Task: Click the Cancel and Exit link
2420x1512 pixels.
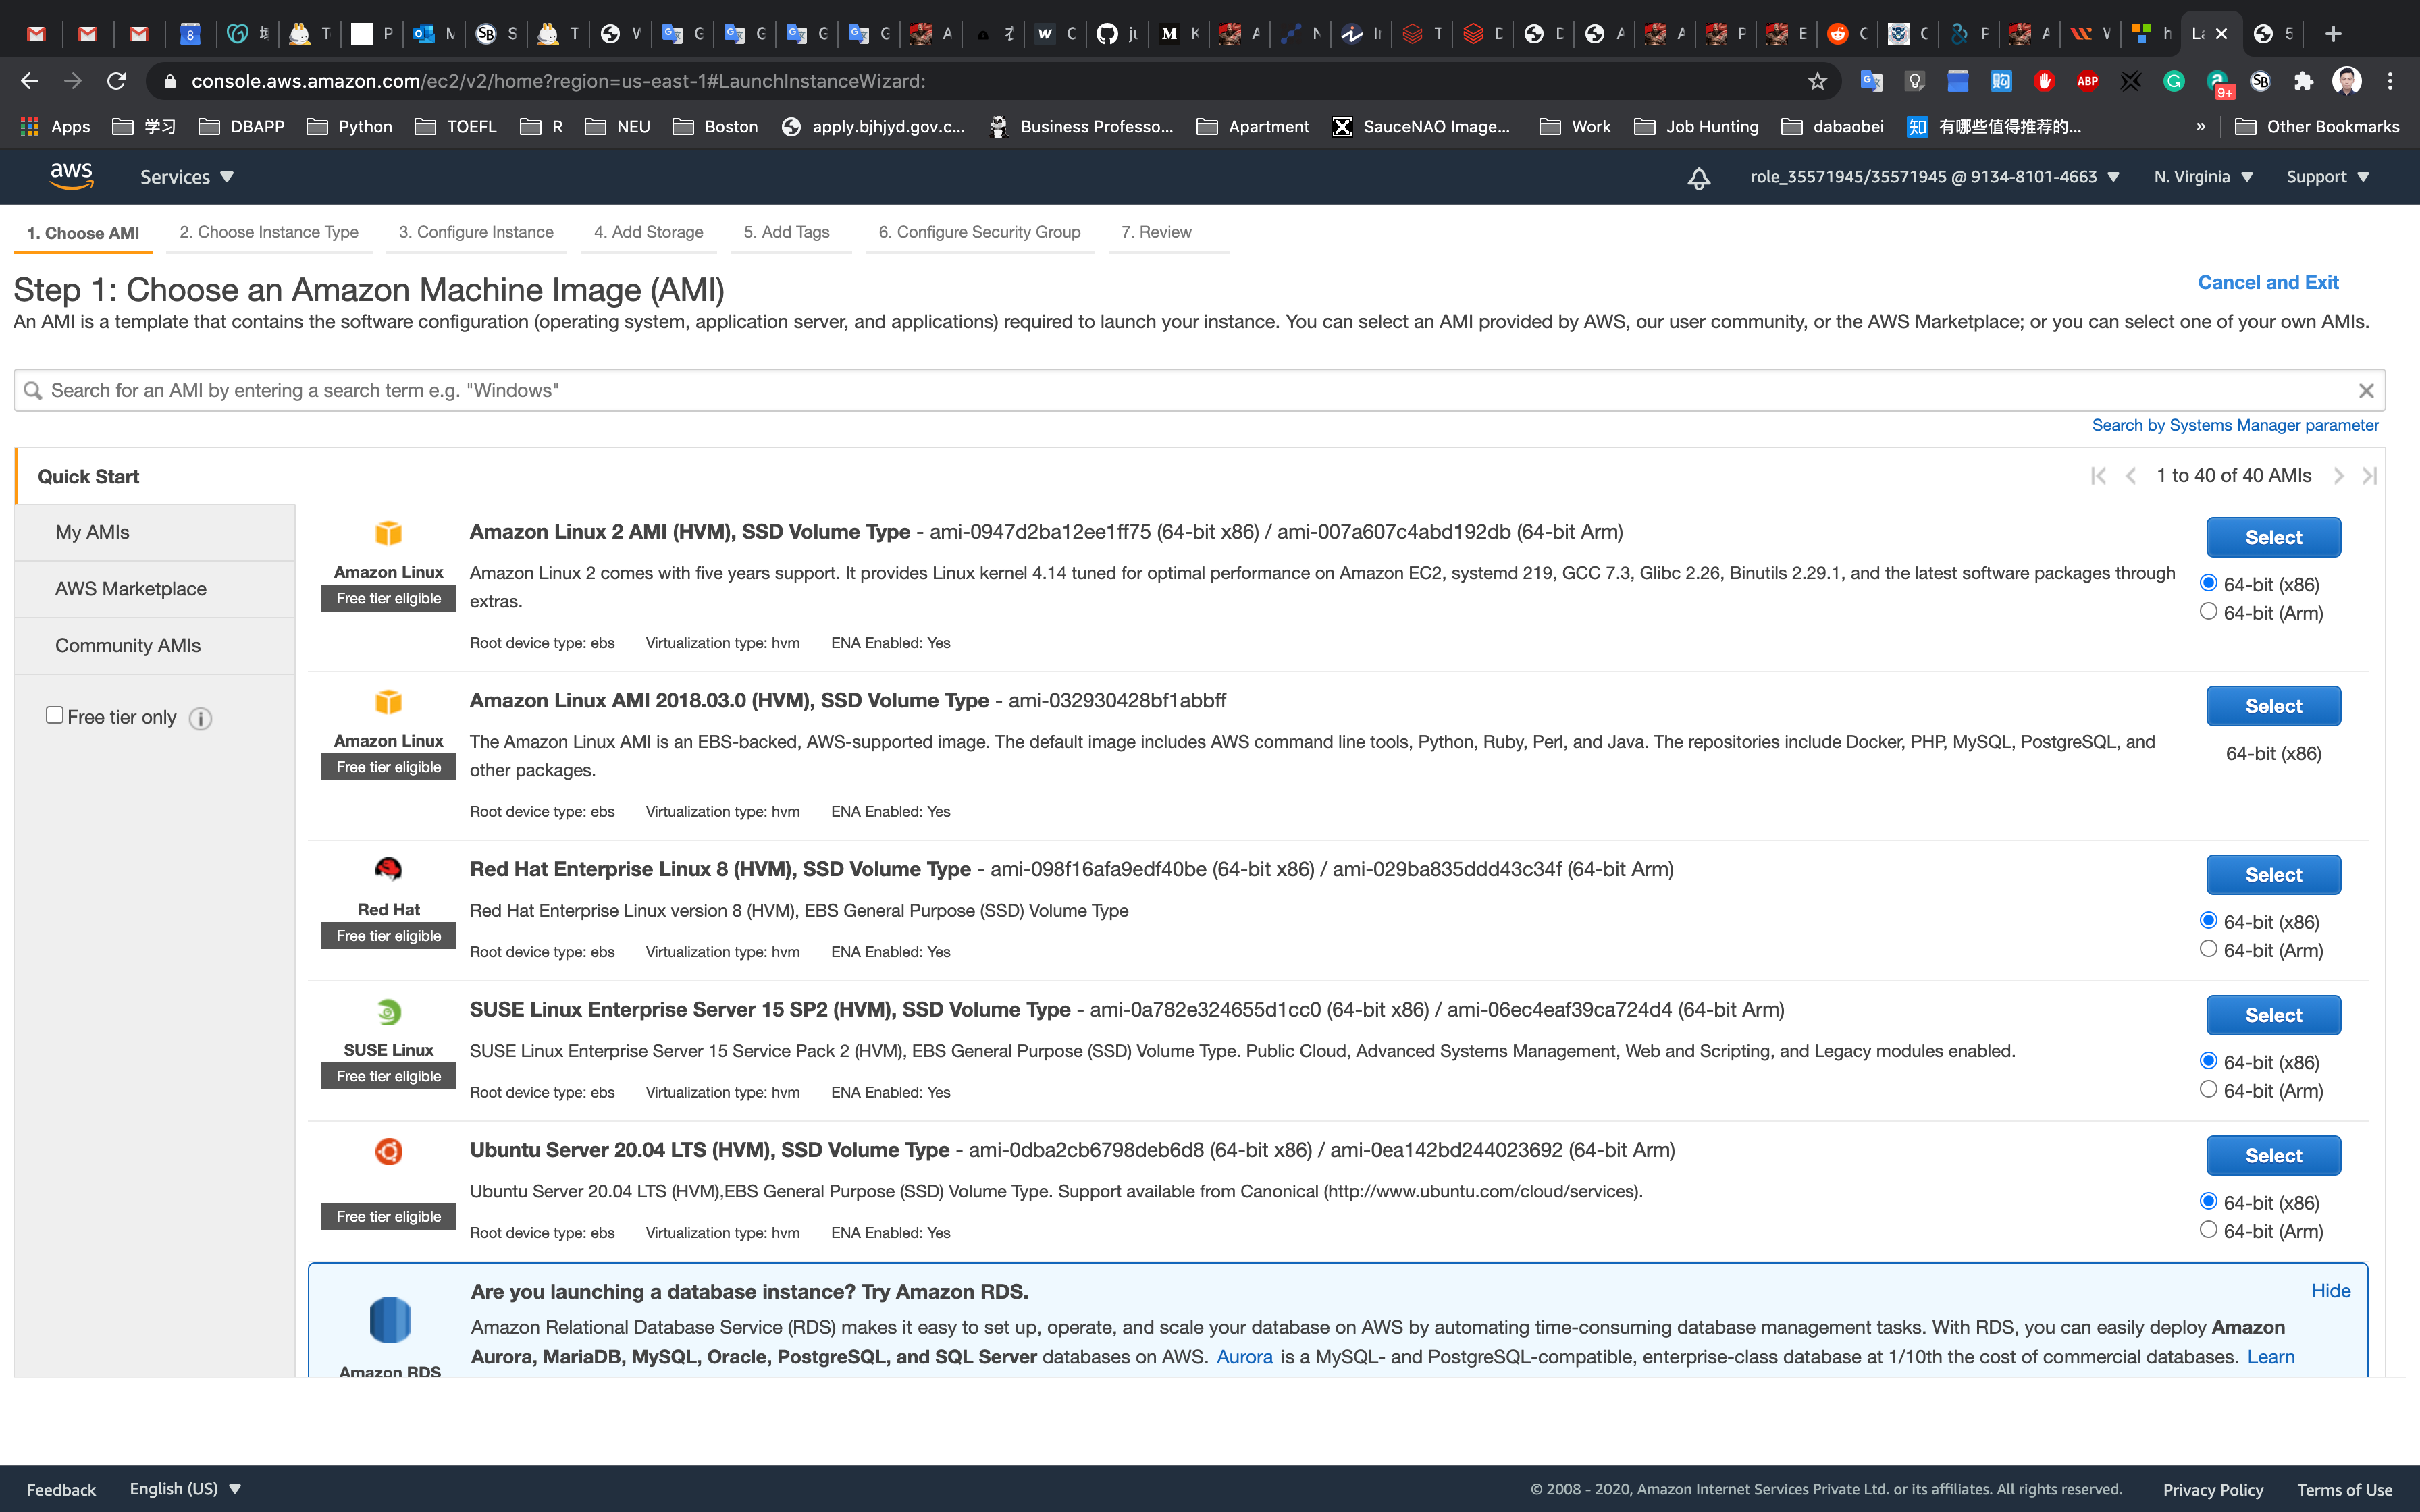Action: pyautogui.click(x=2267, y=282)
